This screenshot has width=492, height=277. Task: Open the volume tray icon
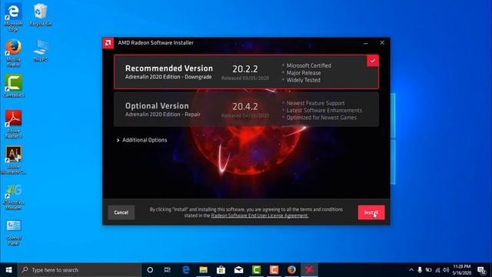446,270
